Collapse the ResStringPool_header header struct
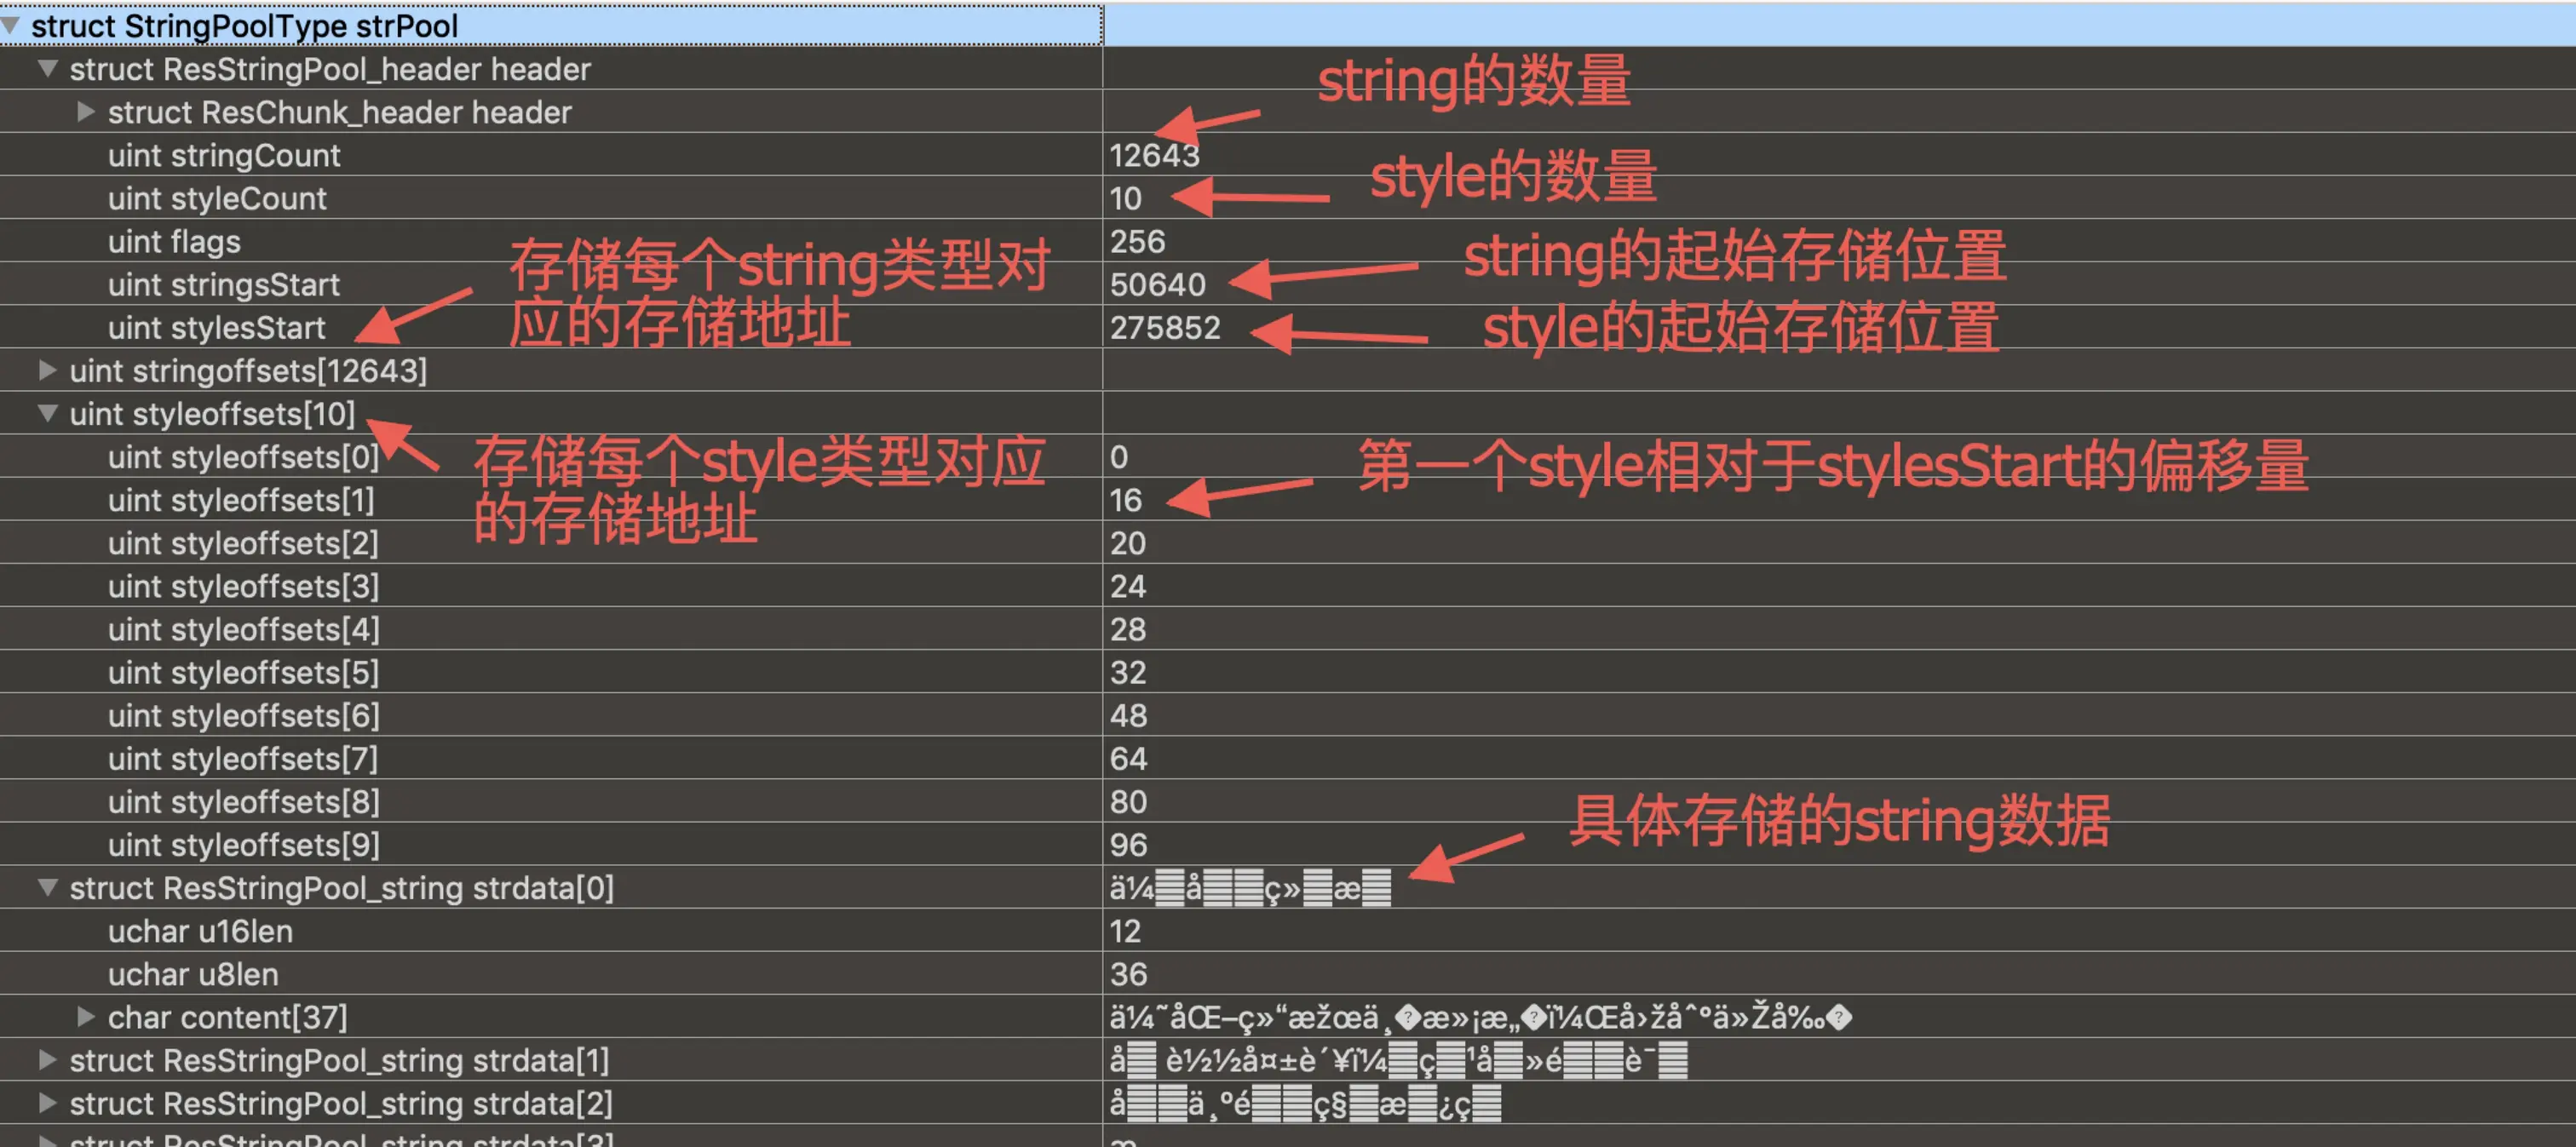Viewport: 2576px width, 1147px height. coord(47,68)
